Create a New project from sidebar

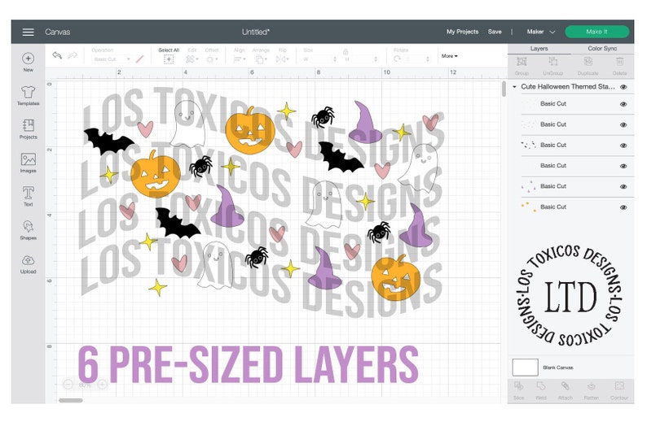[28, 62]
